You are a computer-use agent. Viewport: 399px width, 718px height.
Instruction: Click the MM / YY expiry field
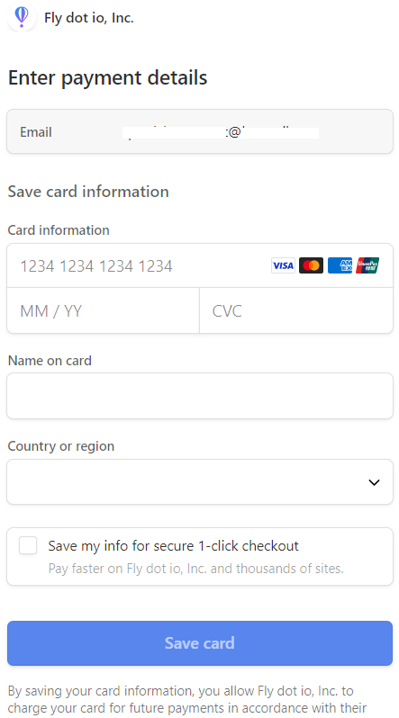pyautogui.click(x=104, y=311)
